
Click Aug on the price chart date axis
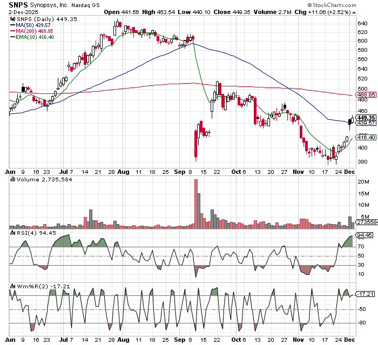pos(124,172)
